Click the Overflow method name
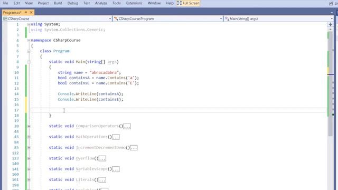 point(85,158)
